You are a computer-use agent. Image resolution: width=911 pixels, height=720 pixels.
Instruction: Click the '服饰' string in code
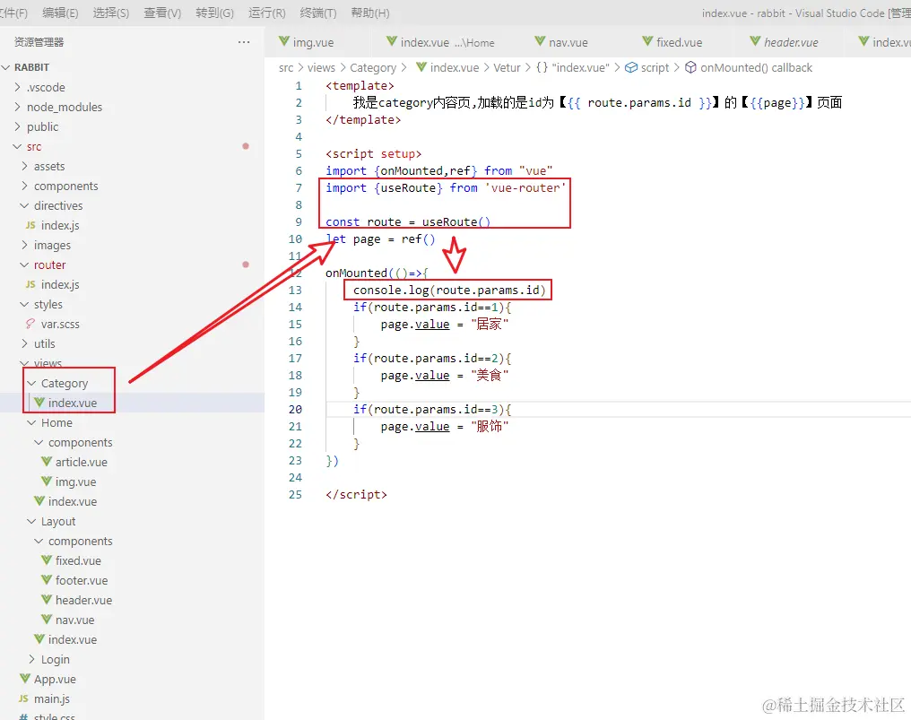click(x=490, y=426)
